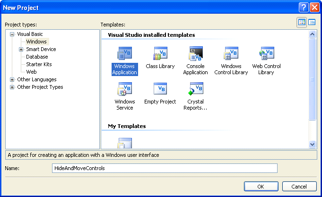Choose the Class Library template icon
The image size is (322, 197).
pyautogui.click(x=160, y=53)
